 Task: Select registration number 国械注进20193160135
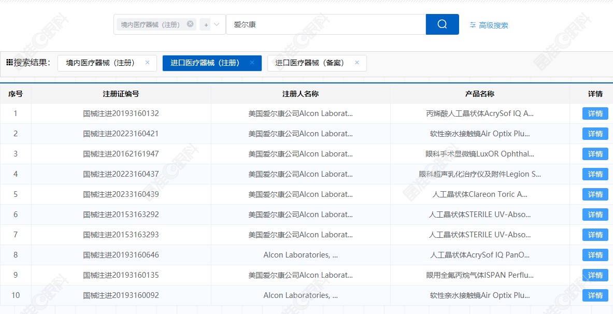pyautogui.click(x=121, y=275)
